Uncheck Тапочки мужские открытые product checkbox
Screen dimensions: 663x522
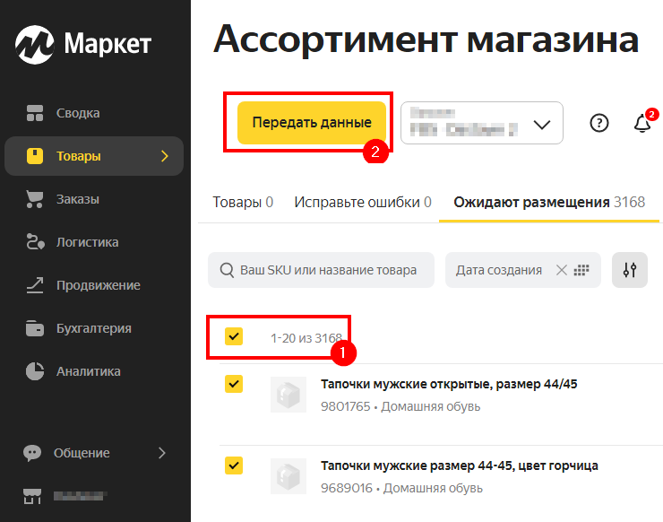pos(234,384)
